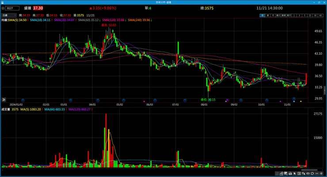The width and height of the screenshot is (327, 177).
Task: Switch chart to 60-minute interval
Action: click(x=321, y=15)
